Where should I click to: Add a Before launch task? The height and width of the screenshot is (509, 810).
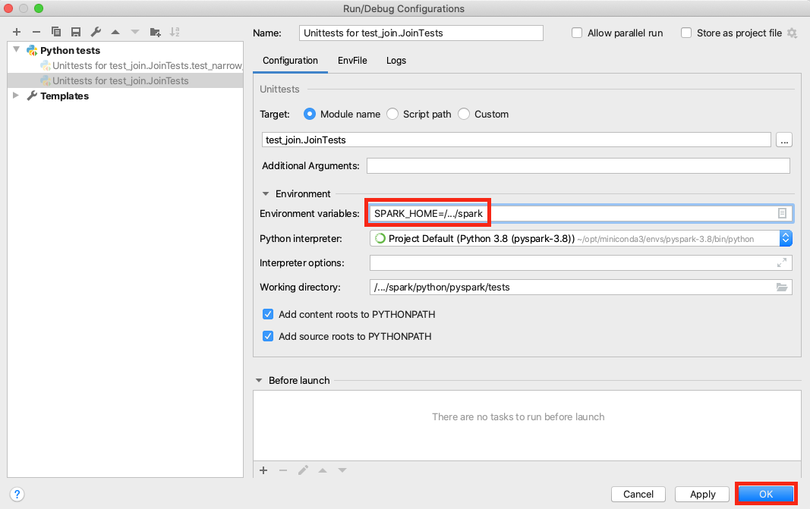tap(263, 470)
